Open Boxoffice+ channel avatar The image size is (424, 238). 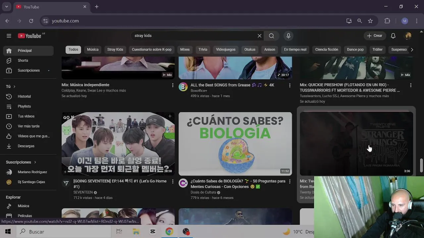point(183,87)
